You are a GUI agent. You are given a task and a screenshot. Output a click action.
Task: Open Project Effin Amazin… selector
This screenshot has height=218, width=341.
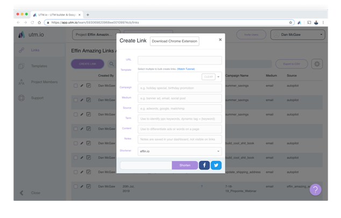tap(96, 35)
